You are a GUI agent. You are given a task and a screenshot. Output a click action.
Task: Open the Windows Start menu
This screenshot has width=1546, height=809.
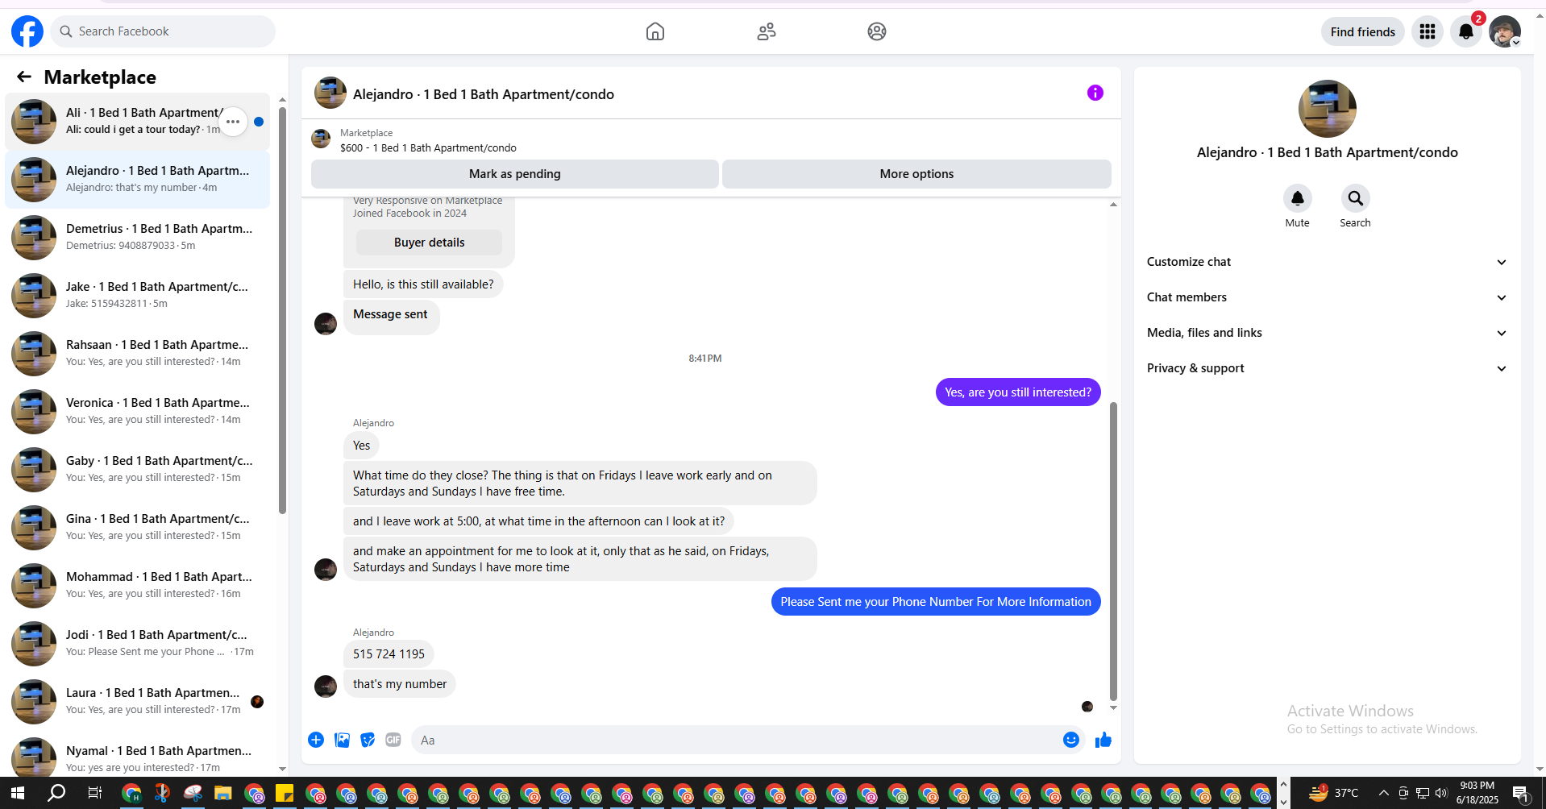(x=18, y=793)
